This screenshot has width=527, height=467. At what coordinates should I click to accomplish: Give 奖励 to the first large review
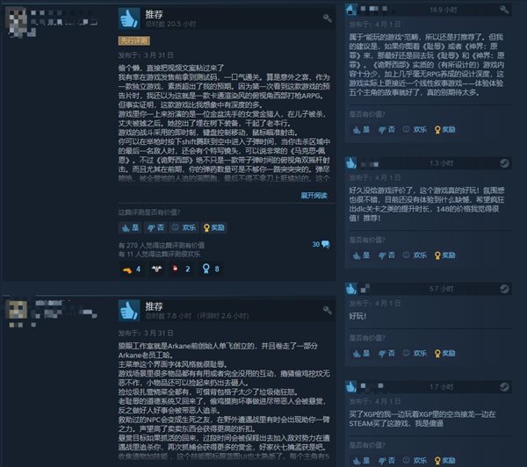click(214, 227)
